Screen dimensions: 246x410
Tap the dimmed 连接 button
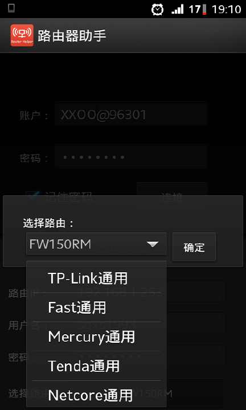172,191
